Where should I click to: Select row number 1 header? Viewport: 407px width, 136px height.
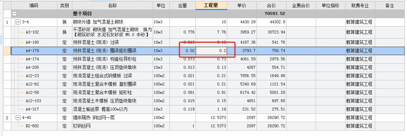(x=7, y=22)
